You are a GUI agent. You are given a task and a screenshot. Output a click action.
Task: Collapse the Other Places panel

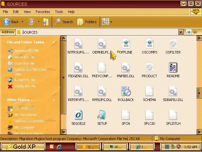54,100
